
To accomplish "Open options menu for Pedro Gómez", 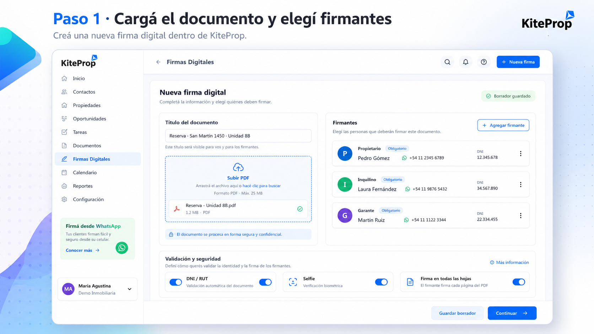I will (521, 154).
